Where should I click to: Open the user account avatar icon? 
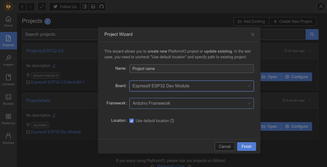(x=321, y=7)
